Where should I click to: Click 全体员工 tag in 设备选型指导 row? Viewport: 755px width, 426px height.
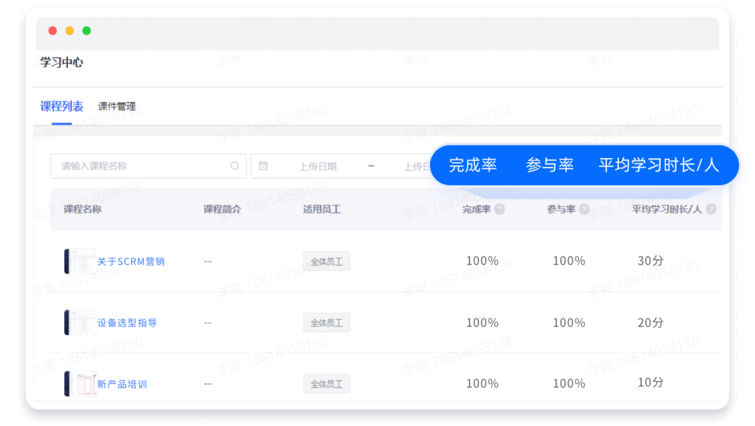click(x=326, y=322)
